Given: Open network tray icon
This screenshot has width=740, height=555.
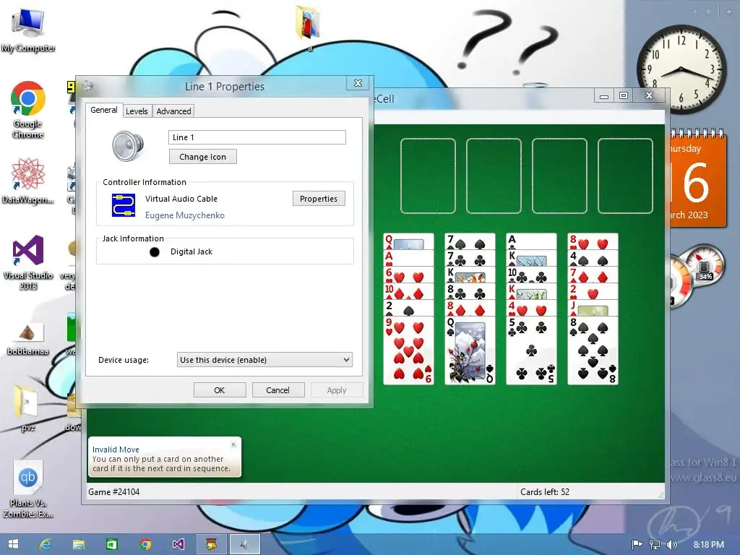Looking at the screenshot, I should click(655, 545).
